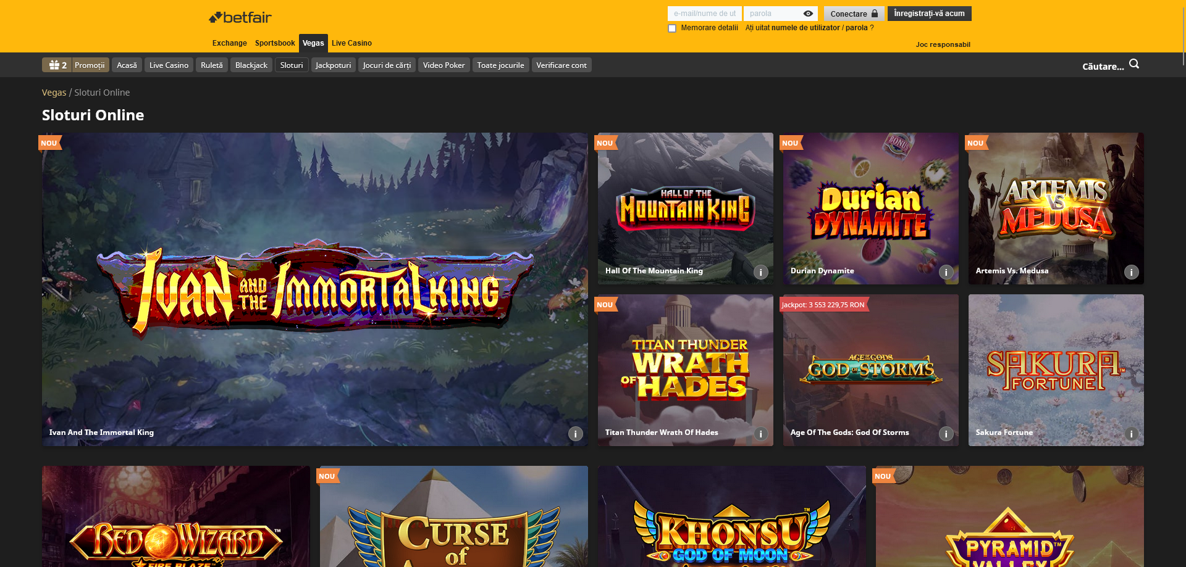Go to Acasă in the navigation bar
Viewport: 1186px width, 567px height.
point(127,65)
